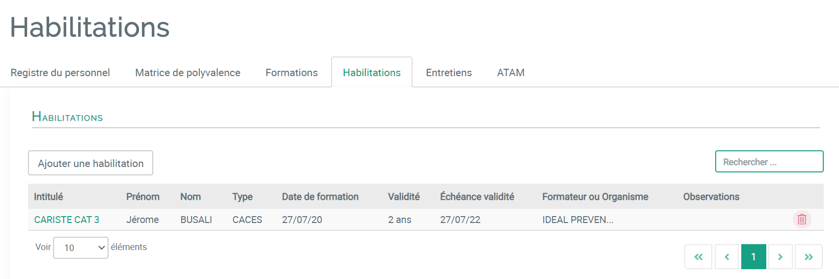Open the Voir elements count dropdown
This screenshot has height=279, width=839.
click(x=81, y=248)
